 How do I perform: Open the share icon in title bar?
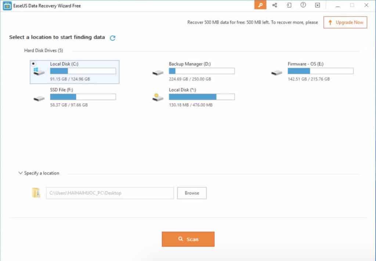coord(275,5)
